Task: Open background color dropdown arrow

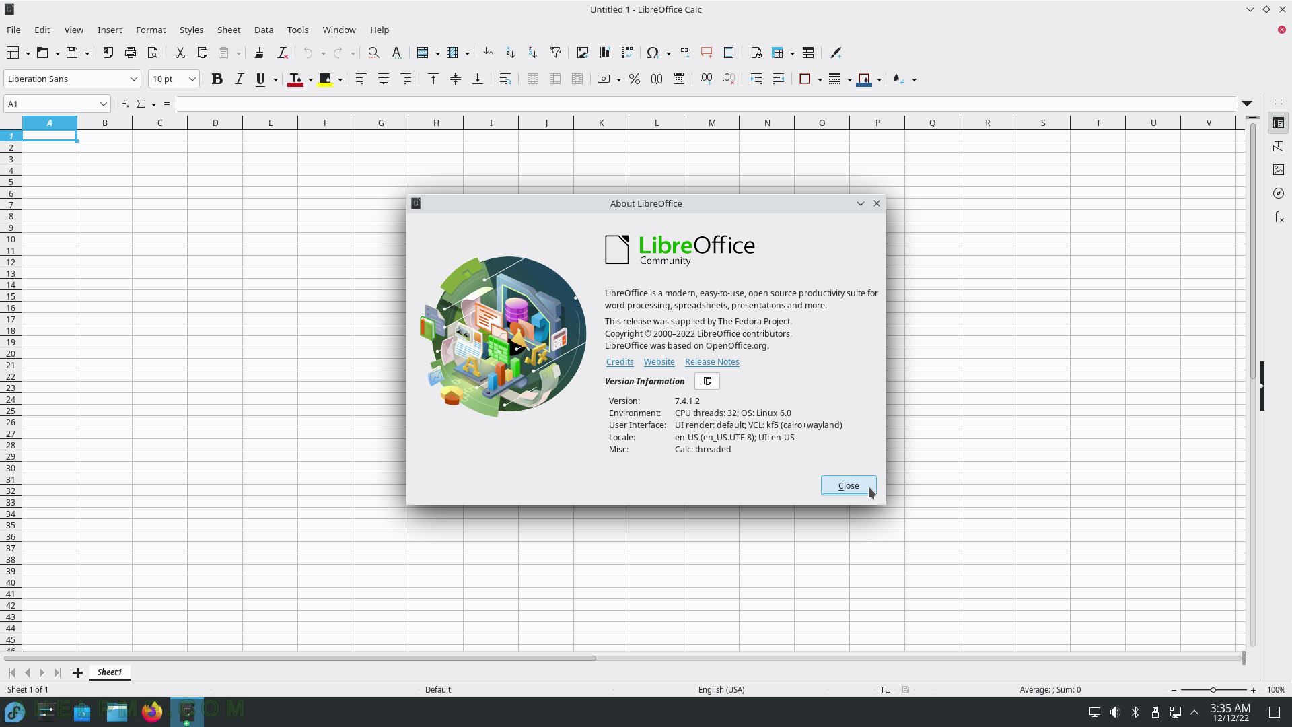Action: 340,79
